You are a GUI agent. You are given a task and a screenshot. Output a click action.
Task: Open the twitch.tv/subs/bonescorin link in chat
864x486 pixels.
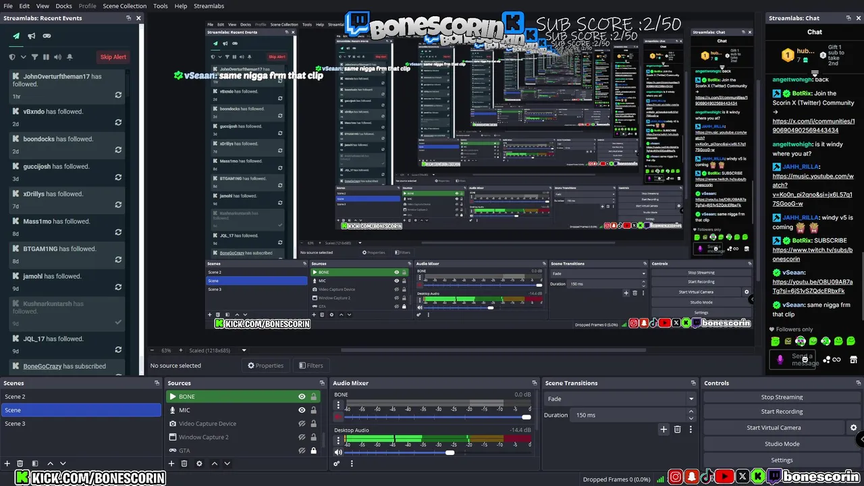point(812,254)
